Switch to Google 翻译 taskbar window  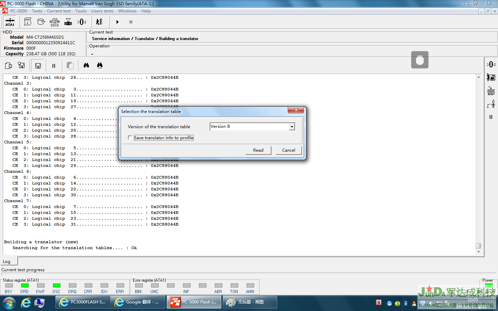pos(138,302)
